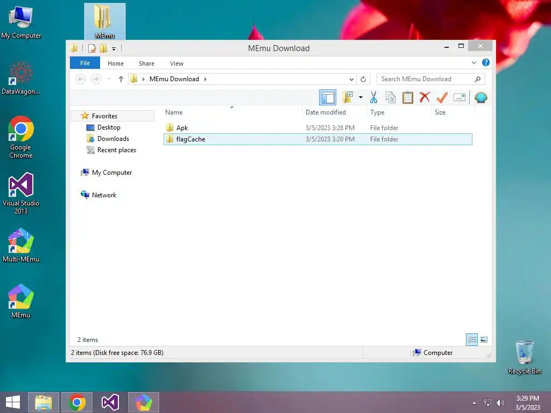
Task: Open the View ribbon tab
Action: pos(176,63)
